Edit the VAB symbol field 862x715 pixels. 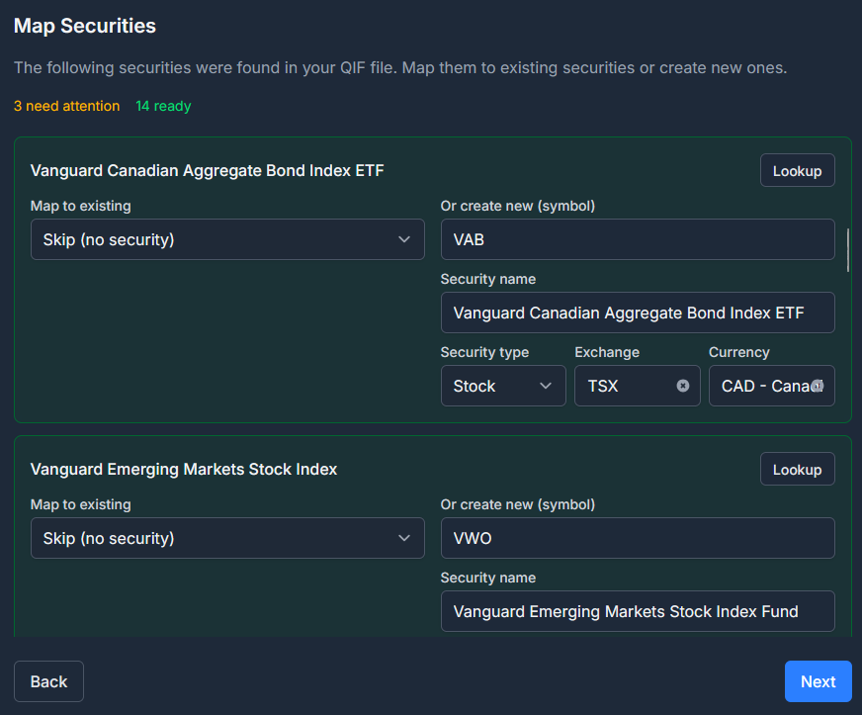click(x=638, y=239)
